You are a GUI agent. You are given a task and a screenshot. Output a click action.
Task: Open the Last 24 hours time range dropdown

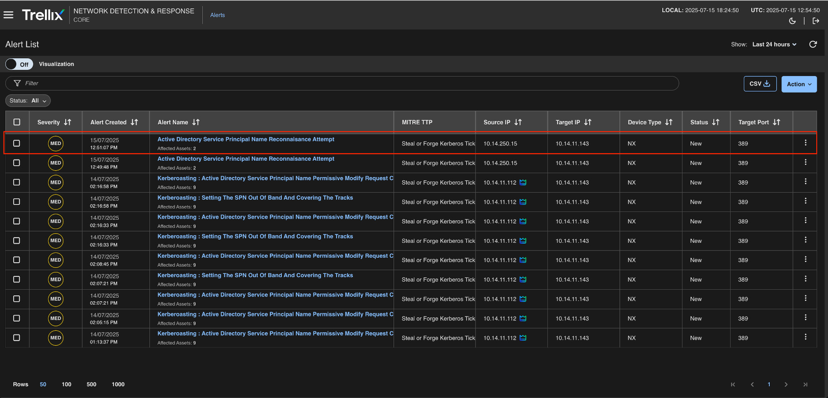pos(774,44)
